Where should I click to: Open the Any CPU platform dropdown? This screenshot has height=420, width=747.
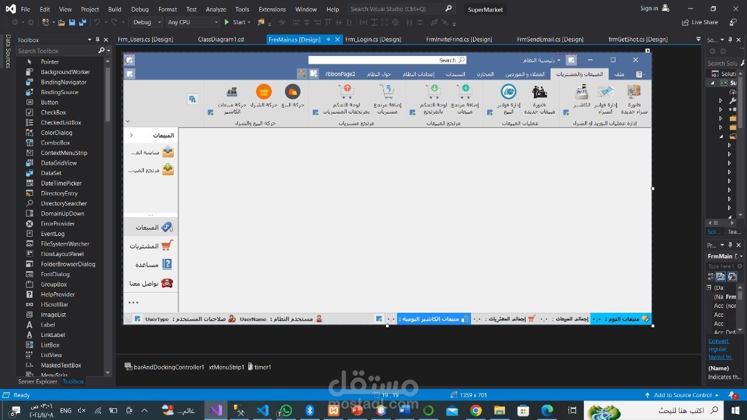192,22
